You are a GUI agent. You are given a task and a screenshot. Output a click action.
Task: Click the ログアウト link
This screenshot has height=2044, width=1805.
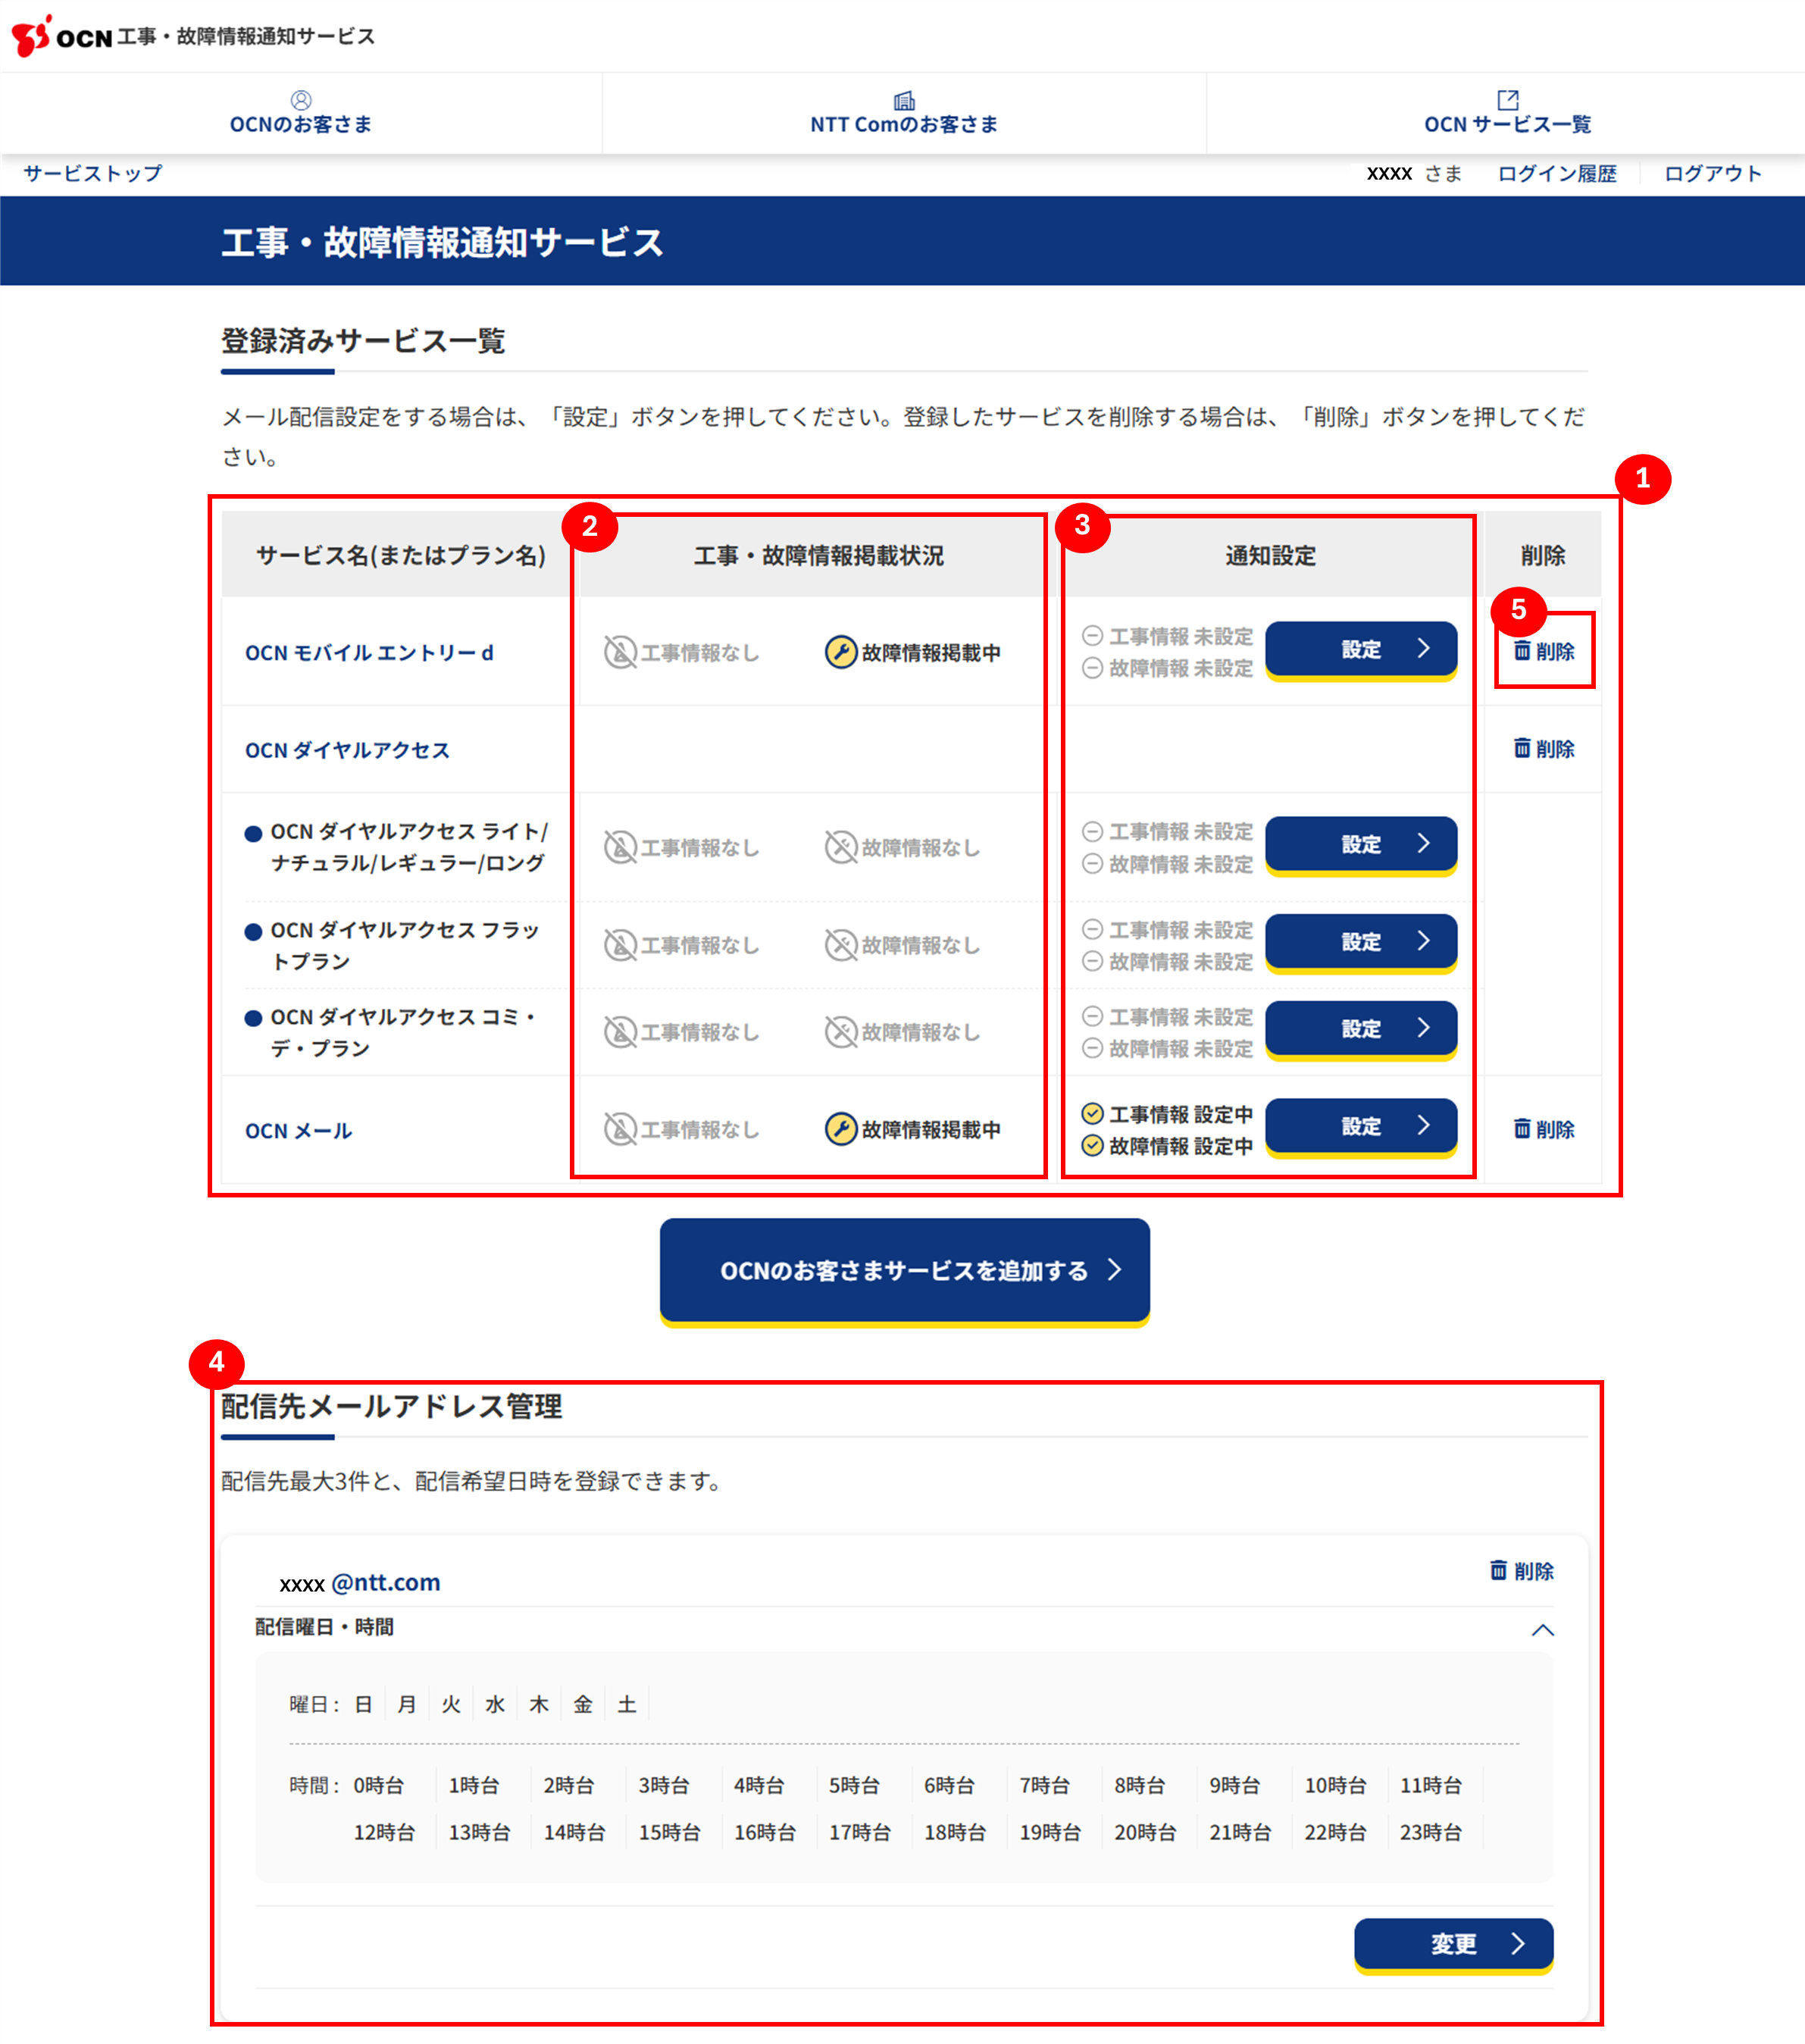(1712, 173)
